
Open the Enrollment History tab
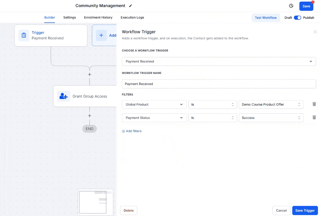point(98,18)
